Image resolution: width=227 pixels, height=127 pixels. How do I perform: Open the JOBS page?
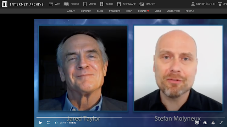tap(158, 11)
